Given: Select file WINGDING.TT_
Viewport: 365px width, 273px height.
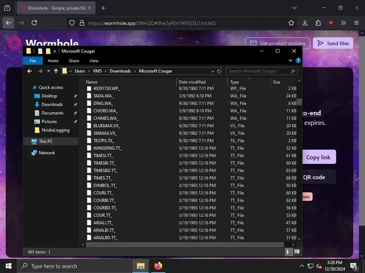Looking at the screenshot, I should [x=107, y=148].
